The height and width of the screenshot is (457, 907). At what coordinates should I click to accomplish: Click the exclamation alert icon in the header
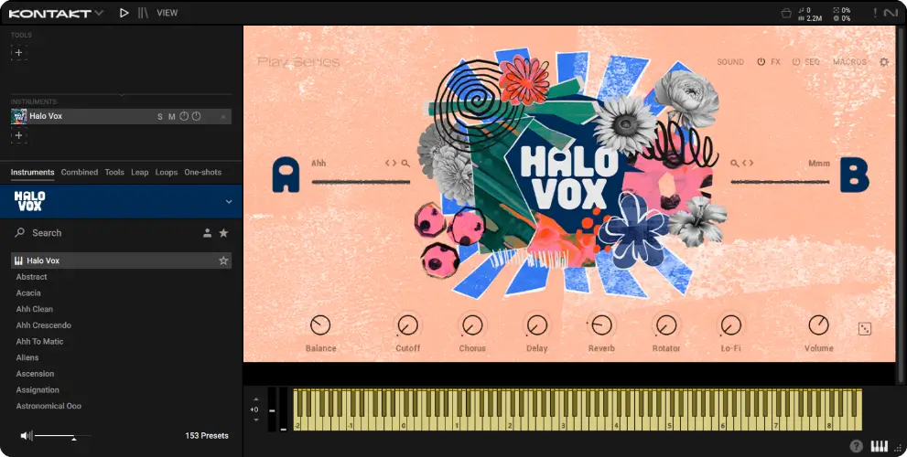pyautogui.click(x=875, y=13)
